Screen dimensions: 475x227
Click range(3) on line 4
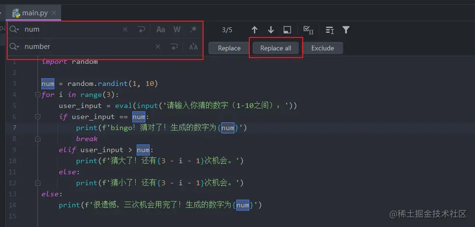point(98,95)
